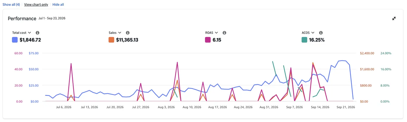Click the 16.25% ACOS value
The width and height of the screenshot is (407, 122).
(x=317, y=40)
